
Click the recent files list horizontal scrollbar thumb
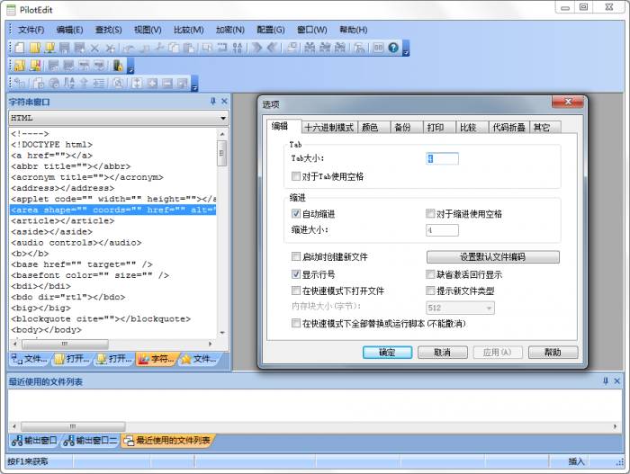(x=73, y=426)
